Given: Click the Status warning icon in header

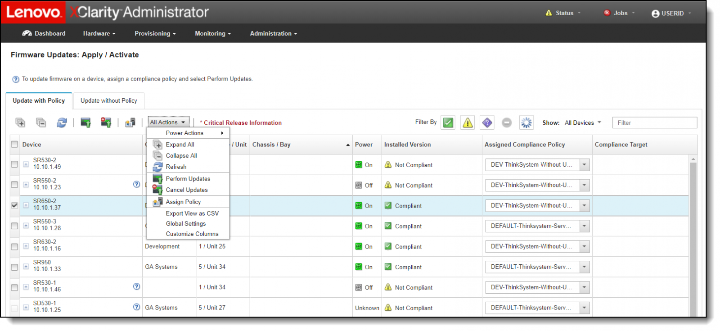Looking at the screenshot, I should click(x=549, y=13).
